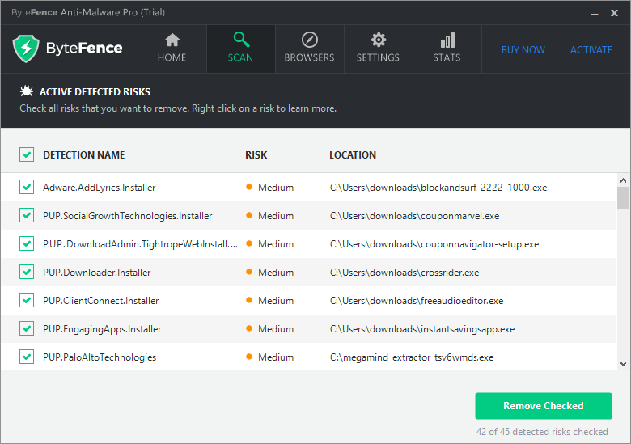Click the Medium risk dot for PUP.Downloader.Installer
Viewport: 631px width, 444px height.
pos(249,272)
